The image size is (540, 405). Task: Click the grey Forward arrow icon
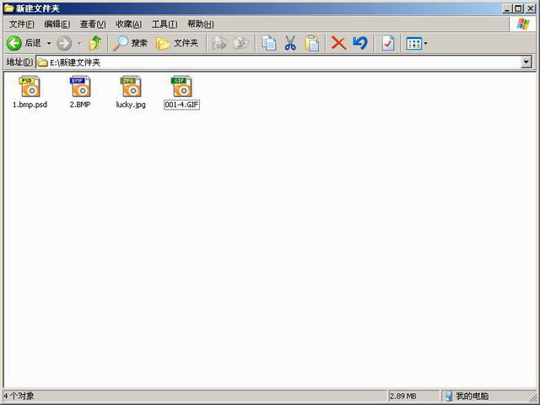(64, 43)
